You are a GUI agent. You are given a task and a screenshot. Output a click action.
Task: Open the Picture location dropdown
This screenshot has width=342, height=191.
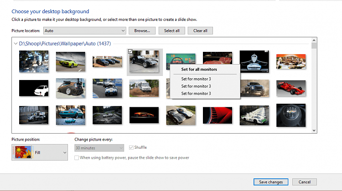click(84, 30)
